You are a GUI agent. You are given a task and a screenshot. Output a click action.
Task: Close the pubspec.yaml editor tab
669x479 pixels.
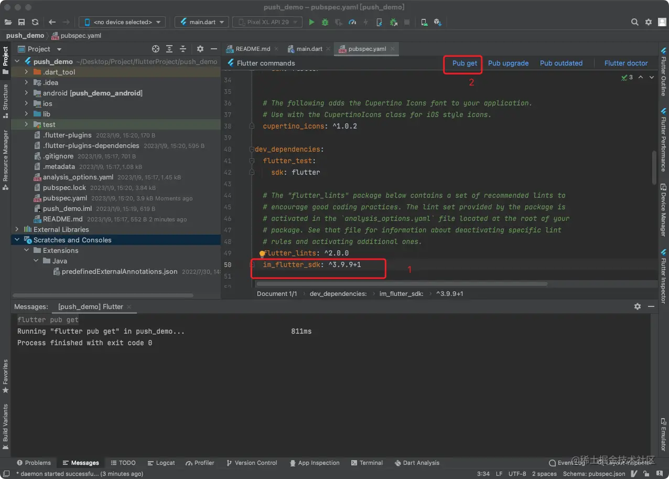pyautogui.click(x=392, y=49)
